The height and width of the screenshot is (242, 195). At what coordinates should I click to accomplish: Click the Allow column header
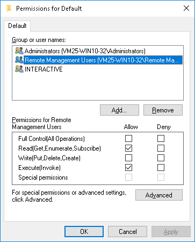coord(131,127)
